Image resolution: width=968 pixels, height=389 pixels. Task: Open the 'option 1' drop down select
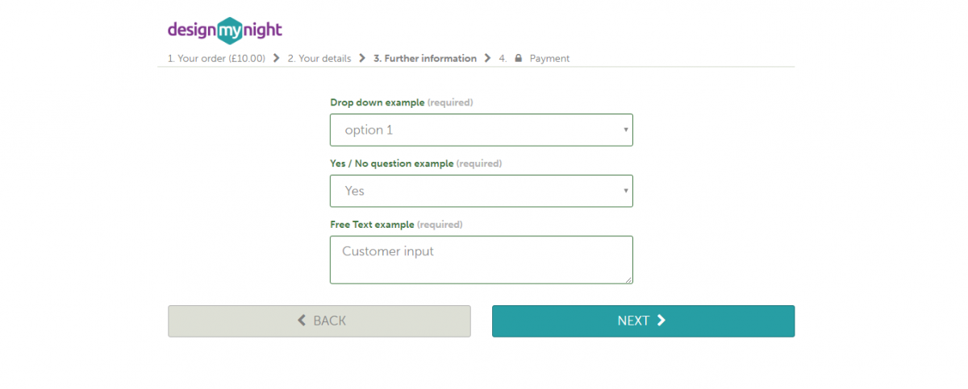pos(482,130)
